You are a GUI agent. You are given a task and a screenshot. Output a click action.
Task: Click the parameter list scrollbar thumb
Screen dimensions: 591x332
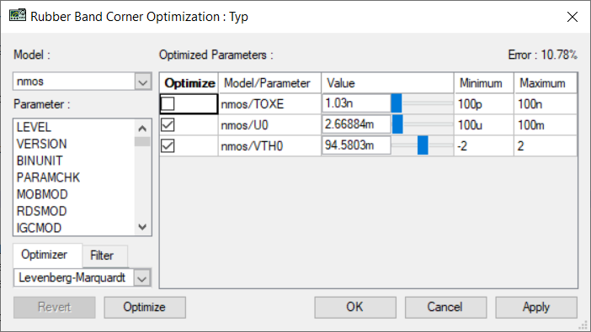tap(142, 141)
